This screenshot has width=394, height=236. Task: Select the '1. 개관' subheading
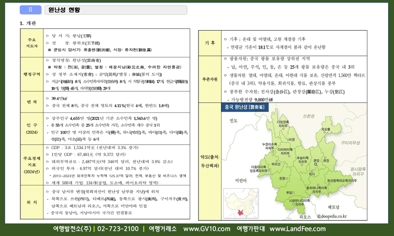(x=28, y=23)
